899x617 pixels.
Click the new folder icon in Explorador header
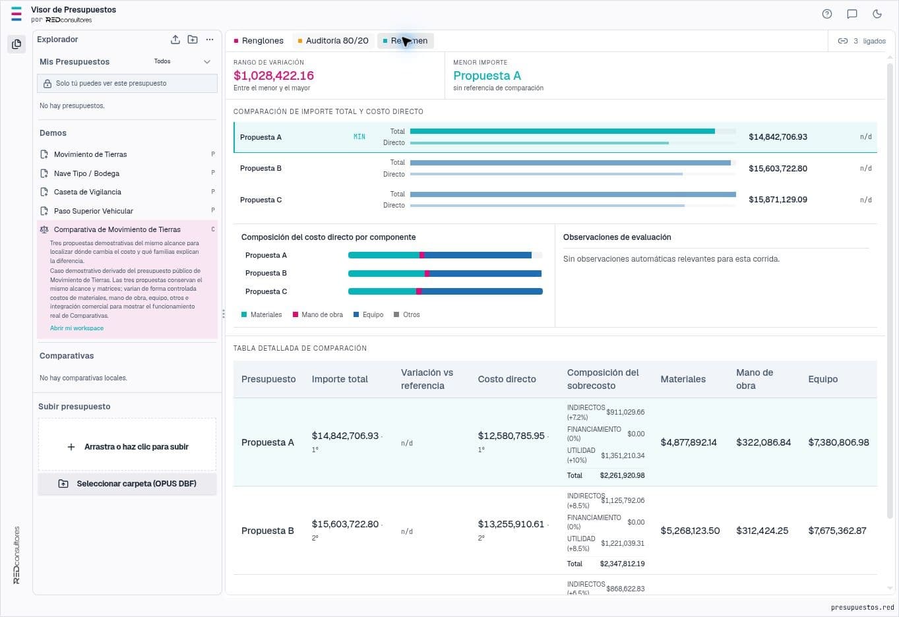(x=193, y=40)
